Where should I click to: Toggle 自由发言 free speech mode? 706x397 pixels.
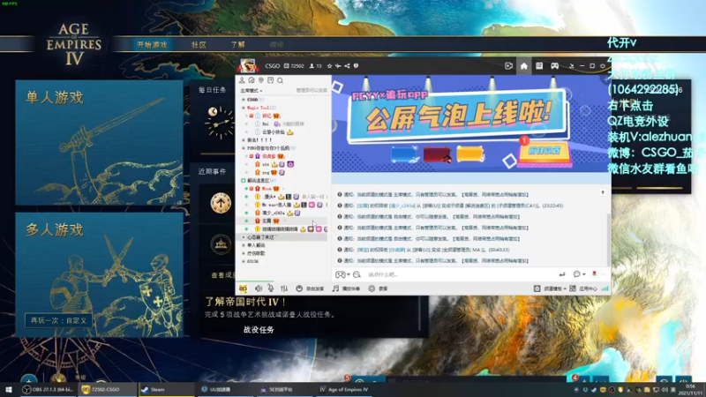311,288
